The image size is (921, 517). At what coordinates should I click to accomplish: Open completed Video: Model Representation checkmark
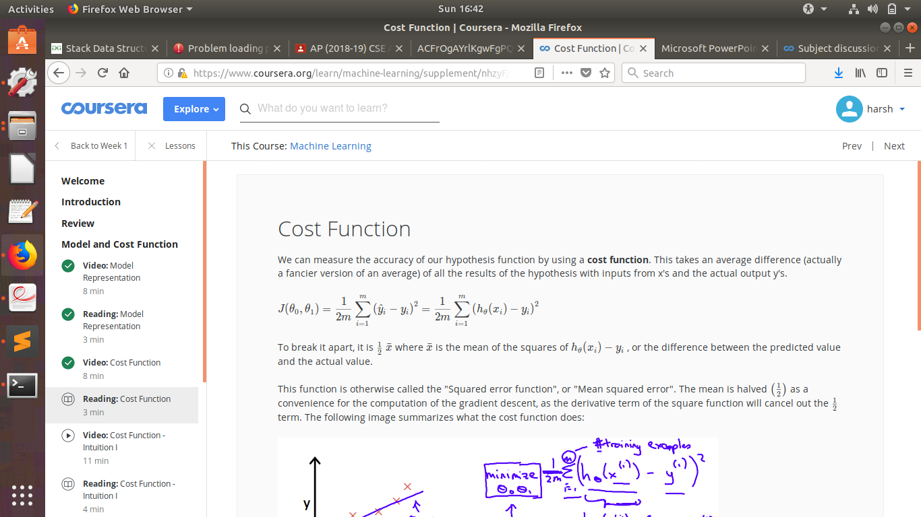click(x=68, y=266)
